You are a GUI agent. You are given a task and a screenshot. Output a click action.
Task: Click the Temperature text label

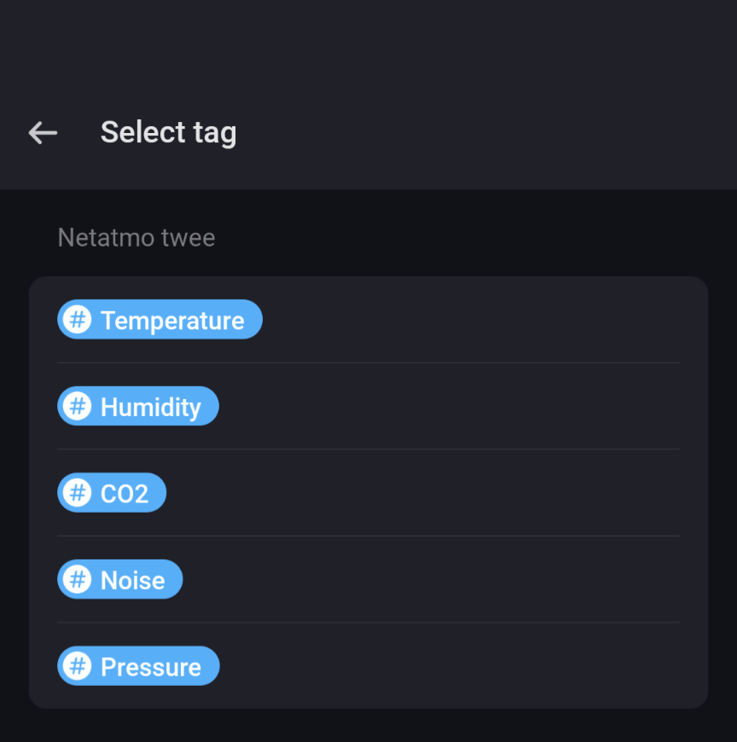pyautogui.click(x=172, y=321)
